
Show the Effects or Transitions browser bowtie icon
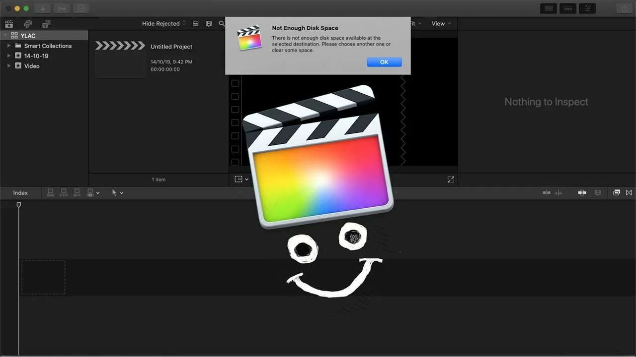(629, 193)
